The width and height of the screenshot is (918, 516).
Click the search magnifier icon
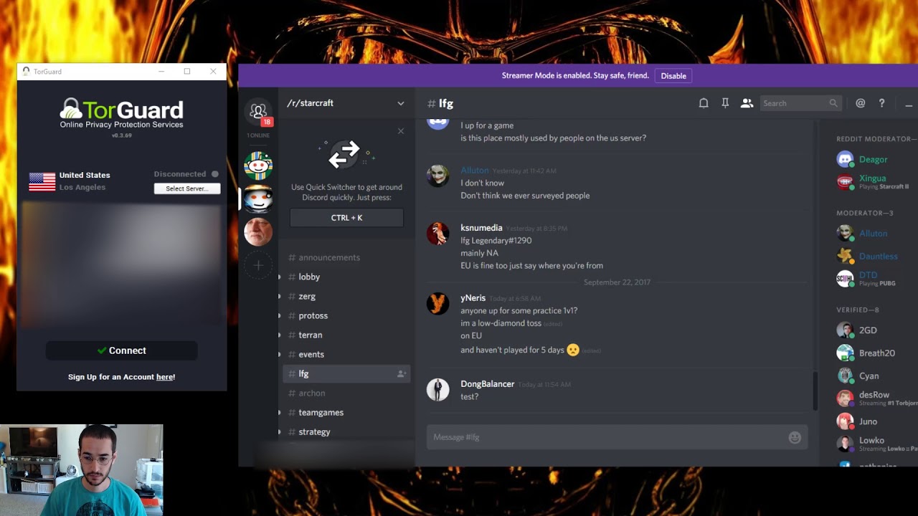click(833, 103)
